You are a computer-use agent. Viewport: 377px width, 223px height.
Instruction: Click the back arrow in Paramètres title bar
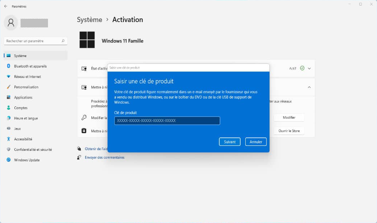pos(5,6)
